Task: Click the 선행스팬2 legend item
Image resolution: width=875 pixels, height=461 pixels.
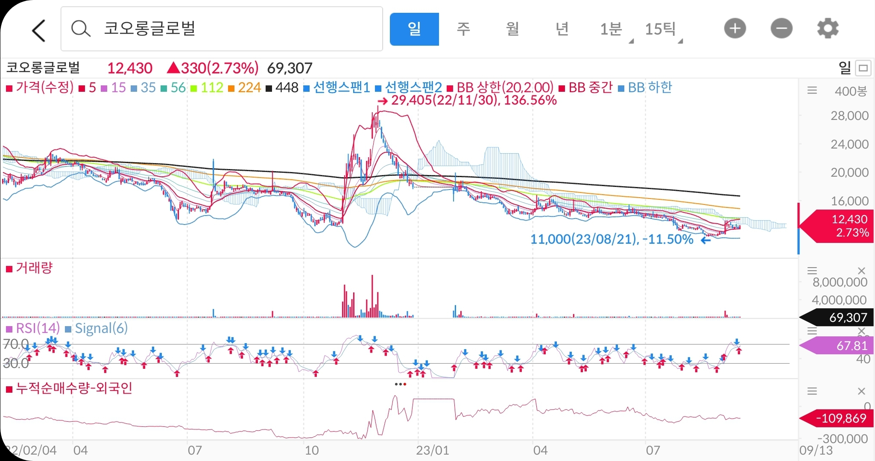Action: click(x=408, y=88)
